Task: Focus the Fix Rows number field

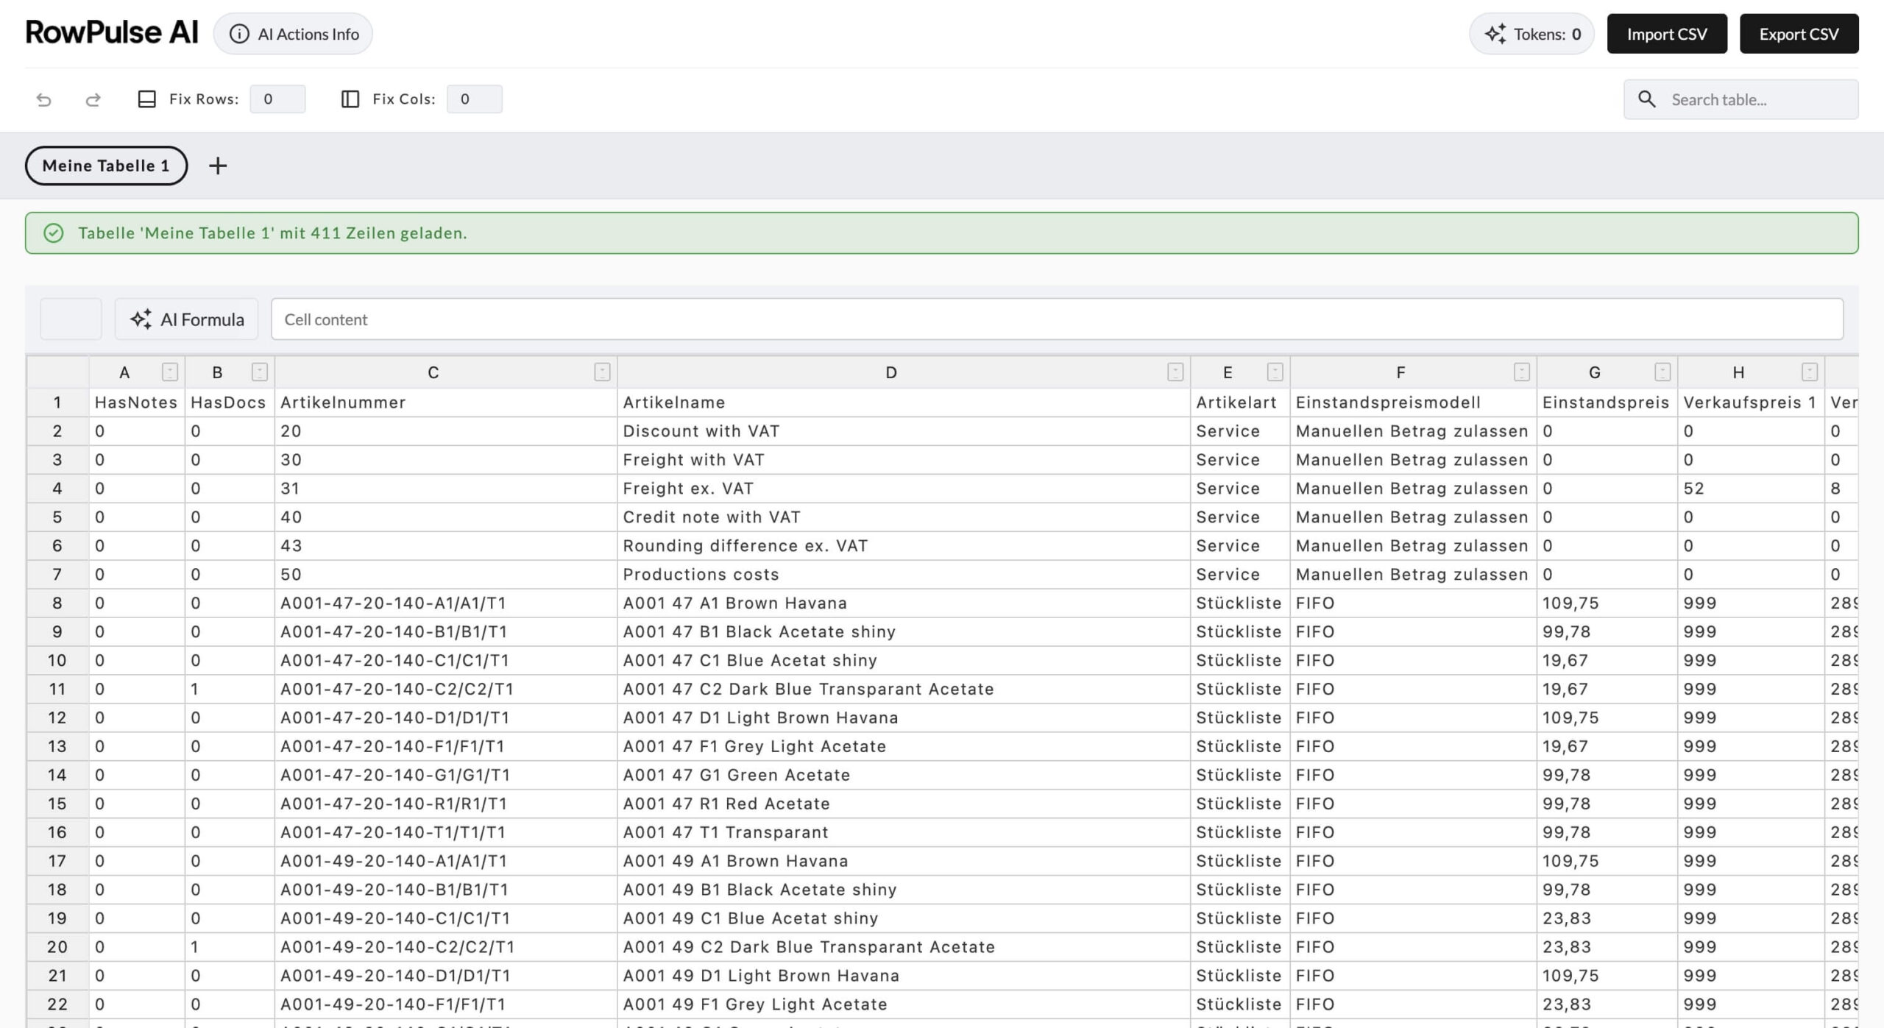Action: coord(277,99)
